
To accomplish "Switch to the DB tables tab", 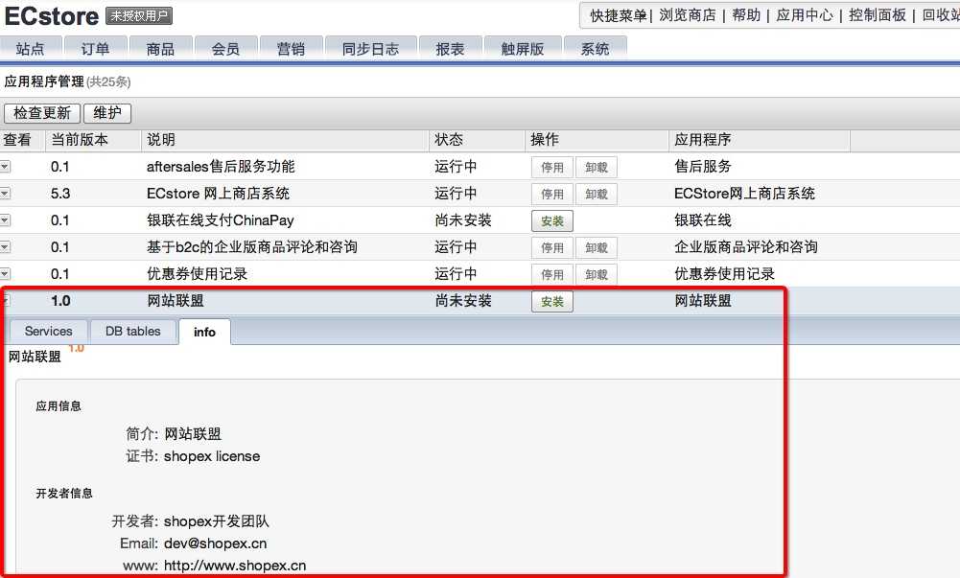I will coord(133,332).
